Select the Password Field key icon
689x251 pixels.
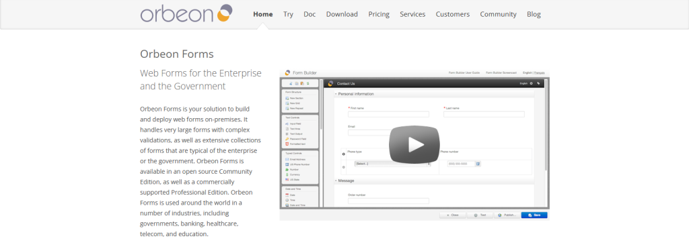click(287, 139)
